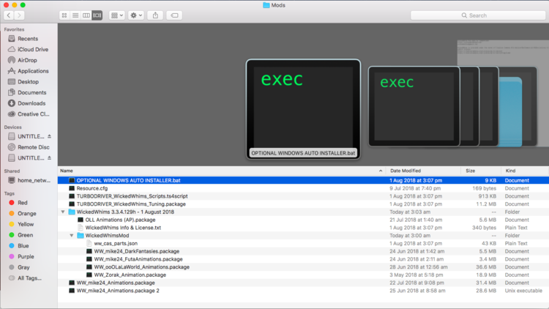Open the Action gear menu
This screenshot has width=549, height=309.
pos(136,15)
